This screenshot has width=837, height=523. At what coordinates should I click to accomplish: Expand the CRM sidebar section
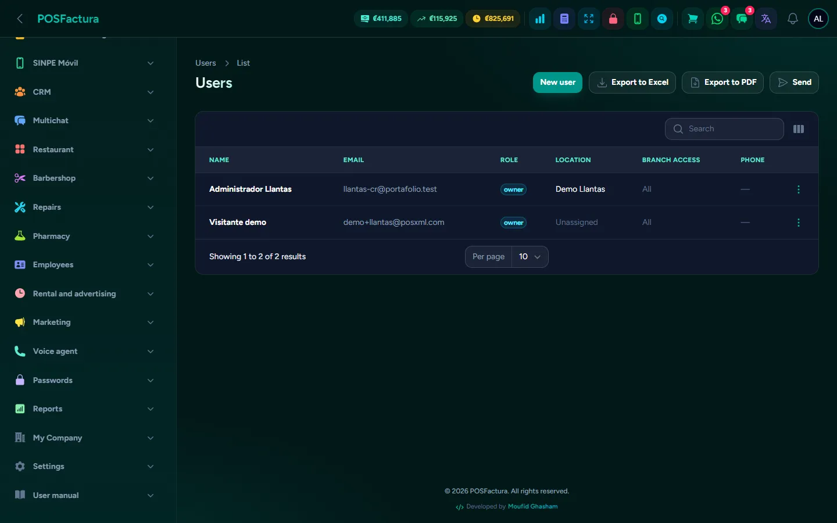[85, 92]
